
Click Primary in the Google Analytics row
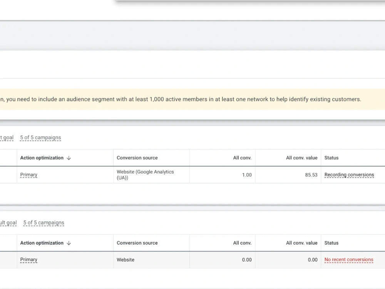tap(29, 175)
